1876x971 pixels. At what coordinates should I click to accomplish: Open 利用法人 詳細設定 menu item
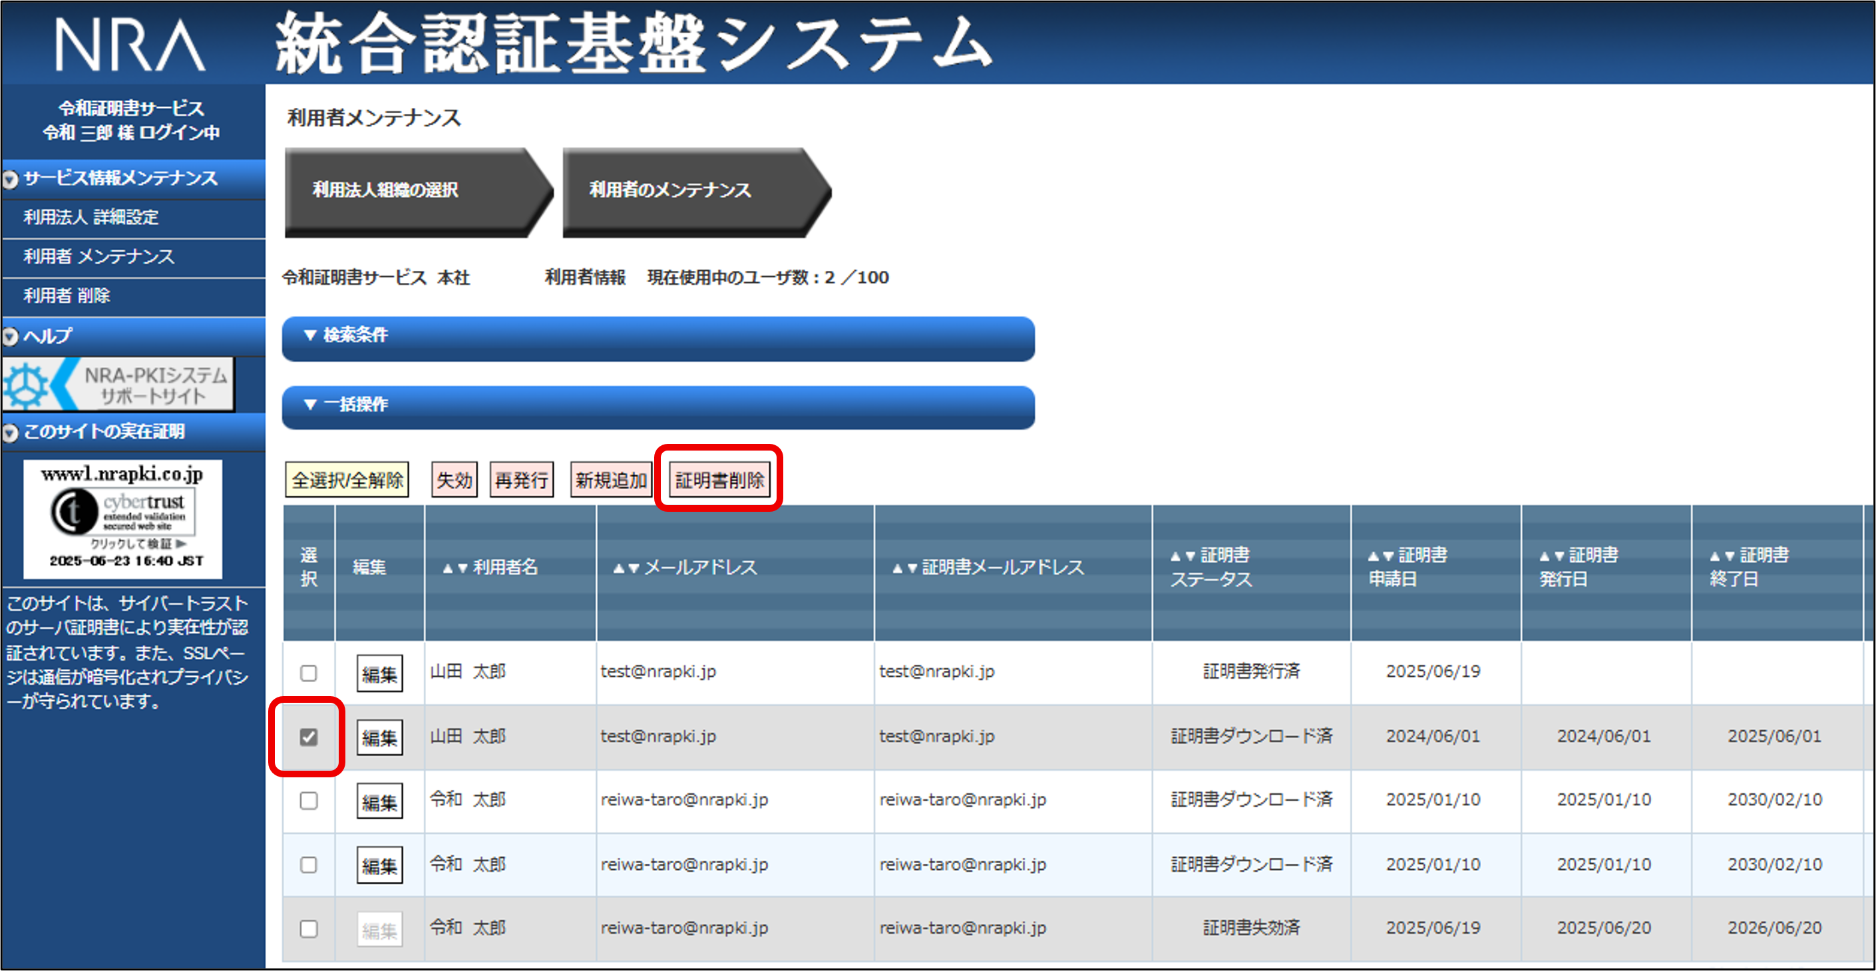pyautogui.click(x=91, y=217)
